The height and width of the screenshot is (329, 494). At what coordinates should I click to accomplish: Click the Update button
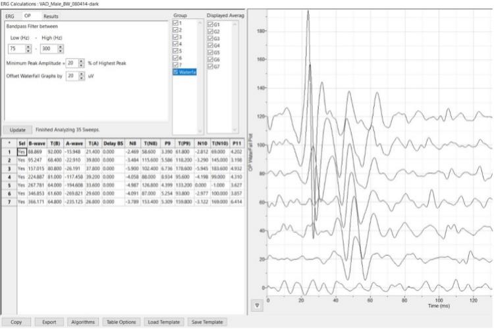17,130
